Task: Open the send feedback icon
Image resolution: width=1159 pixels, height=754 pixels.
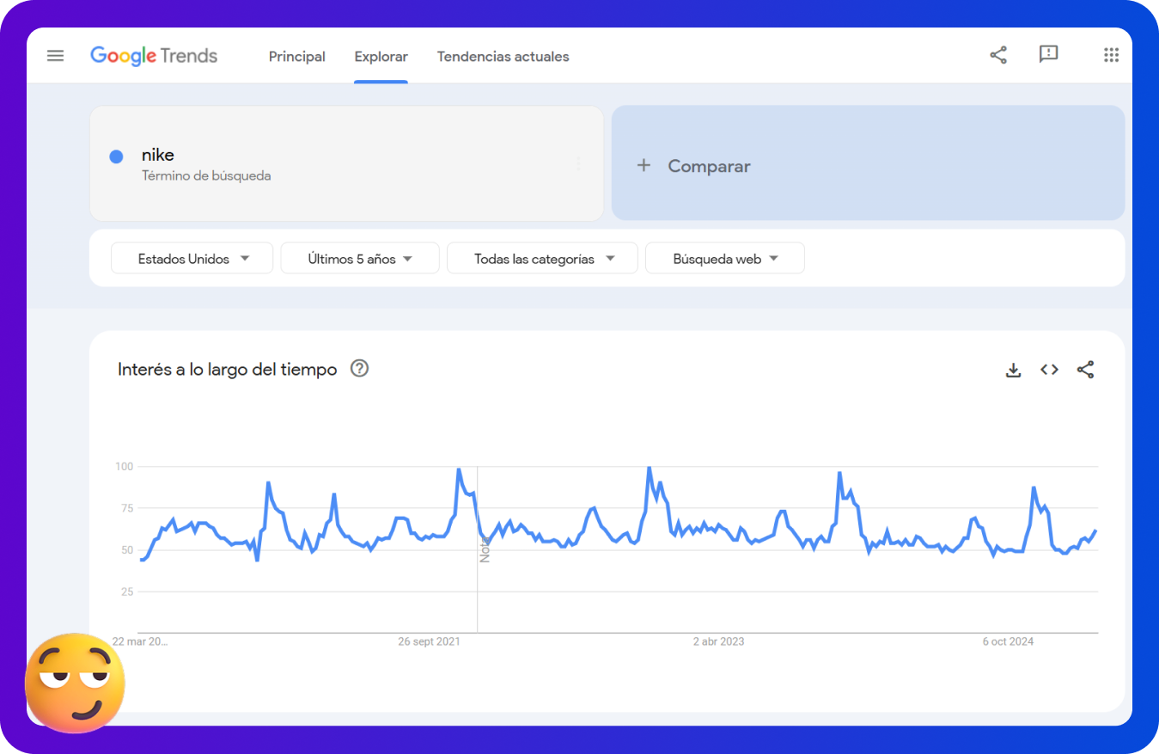Action: pyautogui.click(x=1048, y=55)
